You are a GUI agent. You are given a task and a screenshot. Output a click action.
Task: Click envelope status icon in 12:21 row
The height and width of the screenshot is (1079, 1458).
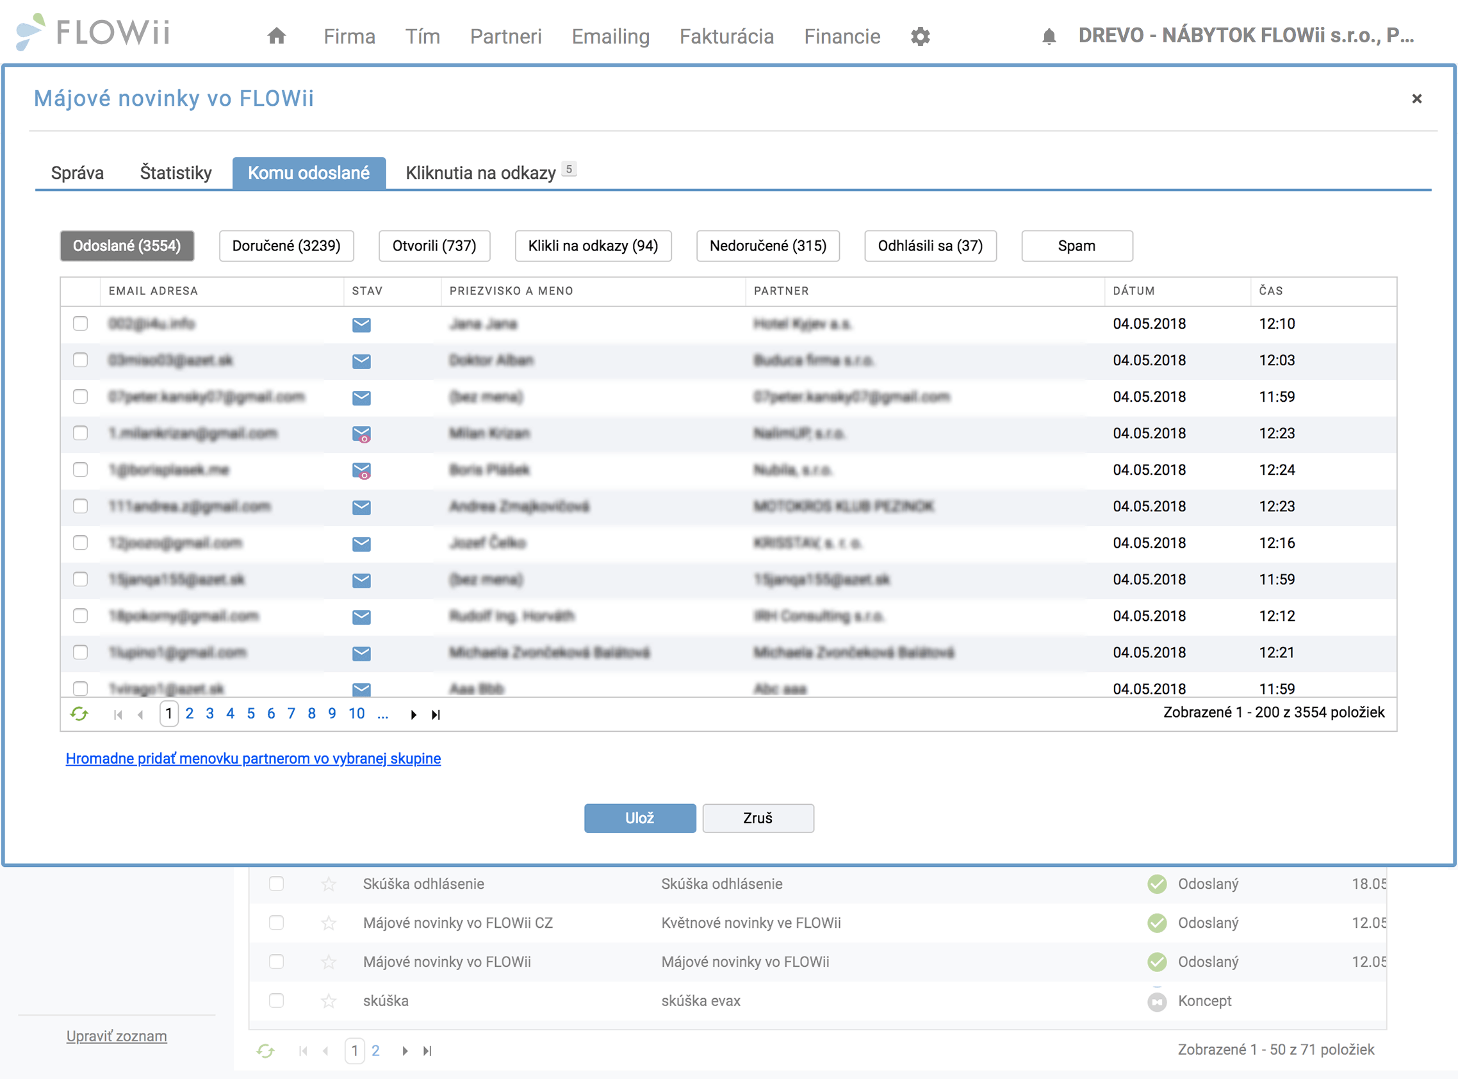coord(361,654)
